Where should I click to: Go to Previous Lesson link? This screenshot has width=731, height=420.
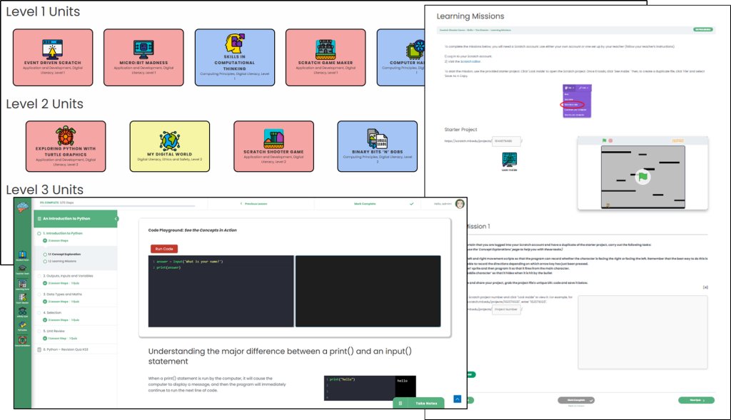(x=255, y=203)
